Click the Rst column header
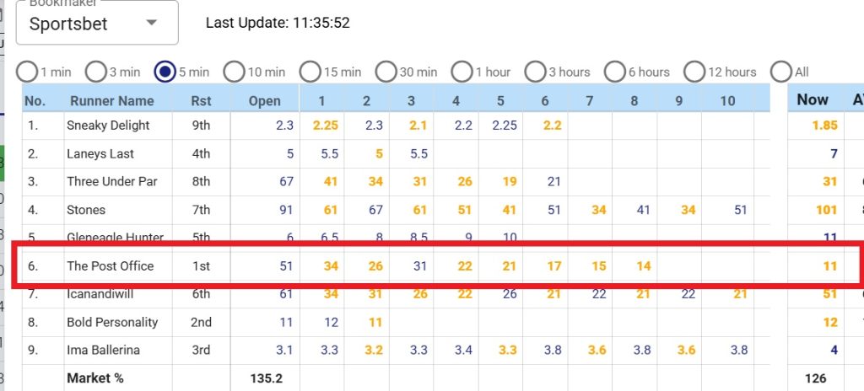 tap(201, 101)
